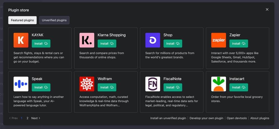Click the FiscalNote FN logo icon
The image size is (279, 129).
153,84
